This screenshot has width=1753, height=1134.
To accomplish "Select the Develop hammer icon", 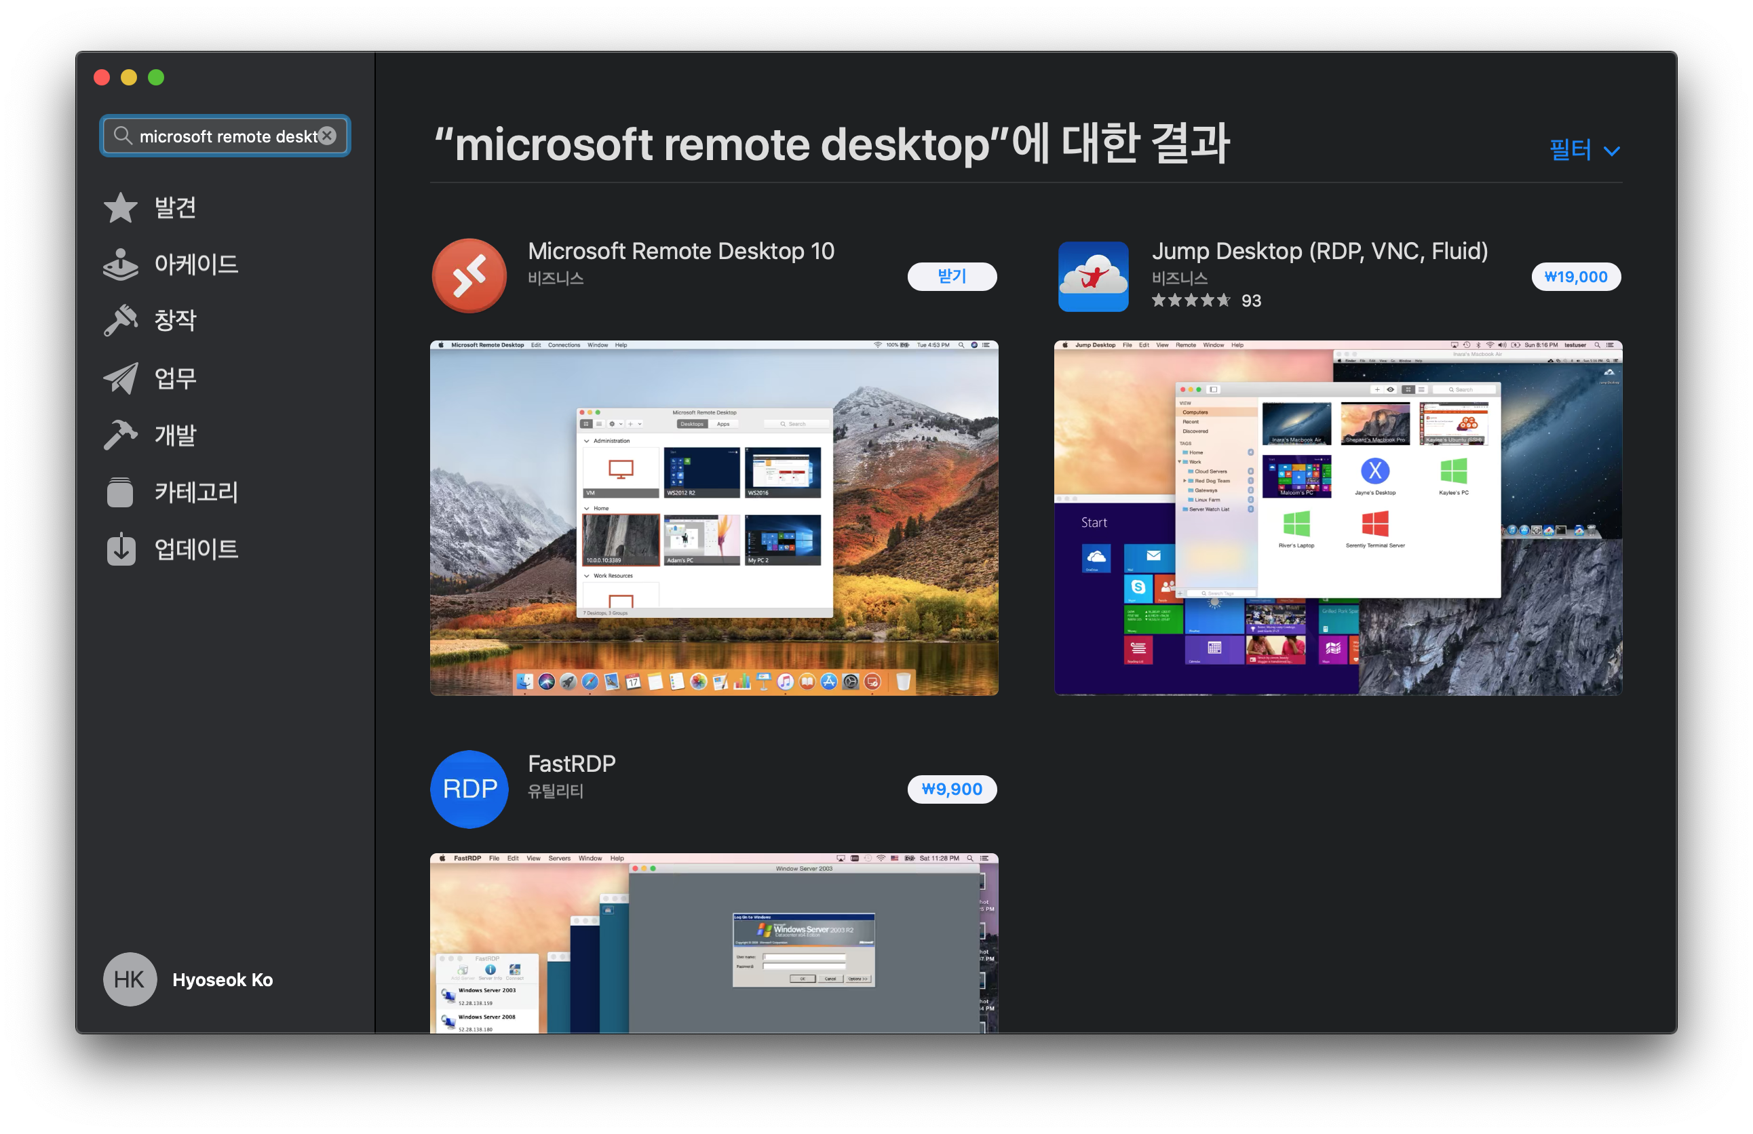I will [120, 435].
